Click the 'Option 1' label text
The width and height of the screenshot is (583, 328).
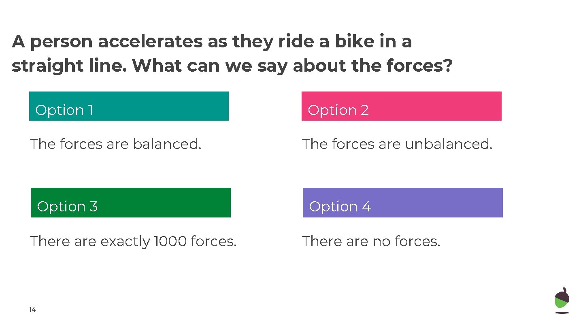point(64,110)
